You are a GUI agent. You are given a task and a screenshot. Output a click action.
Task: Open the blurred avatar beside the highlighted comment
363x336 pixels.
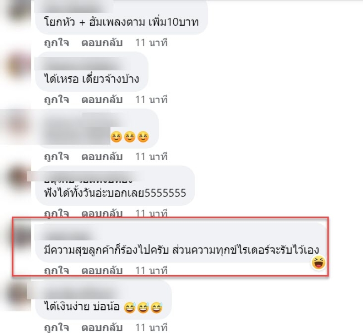click(23, 235)
